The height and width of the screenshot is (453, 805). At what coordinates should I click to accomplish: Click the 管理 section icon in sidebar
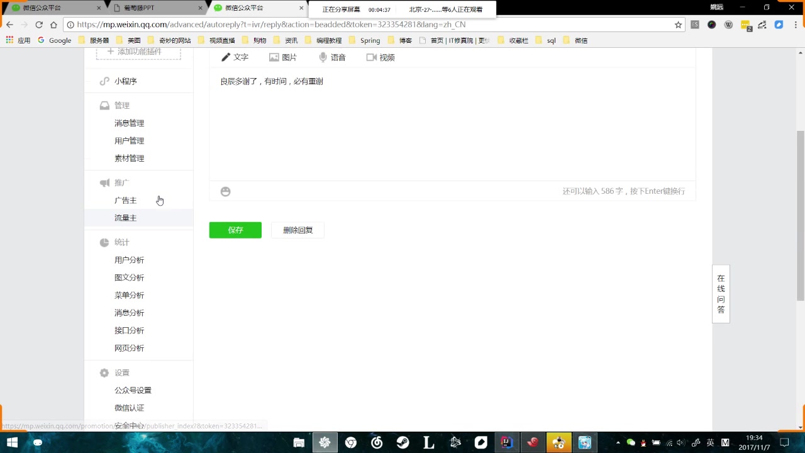click(104, 105)
